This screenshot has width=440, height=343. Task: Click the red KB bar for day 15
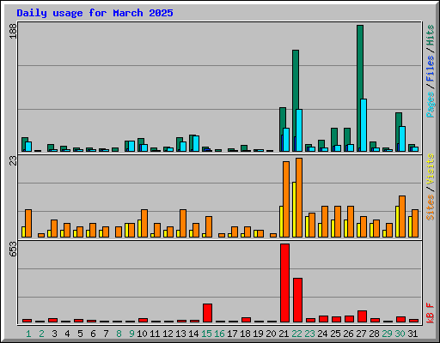point(207,313)
